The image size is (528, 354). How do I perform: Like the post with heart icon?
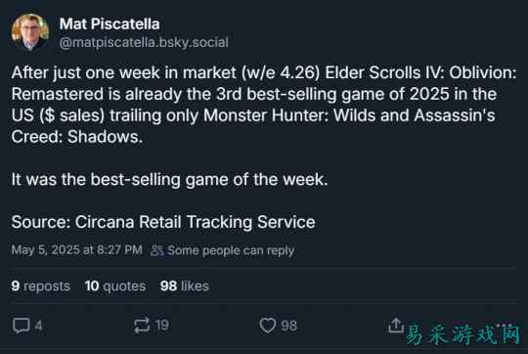(268, 326)
